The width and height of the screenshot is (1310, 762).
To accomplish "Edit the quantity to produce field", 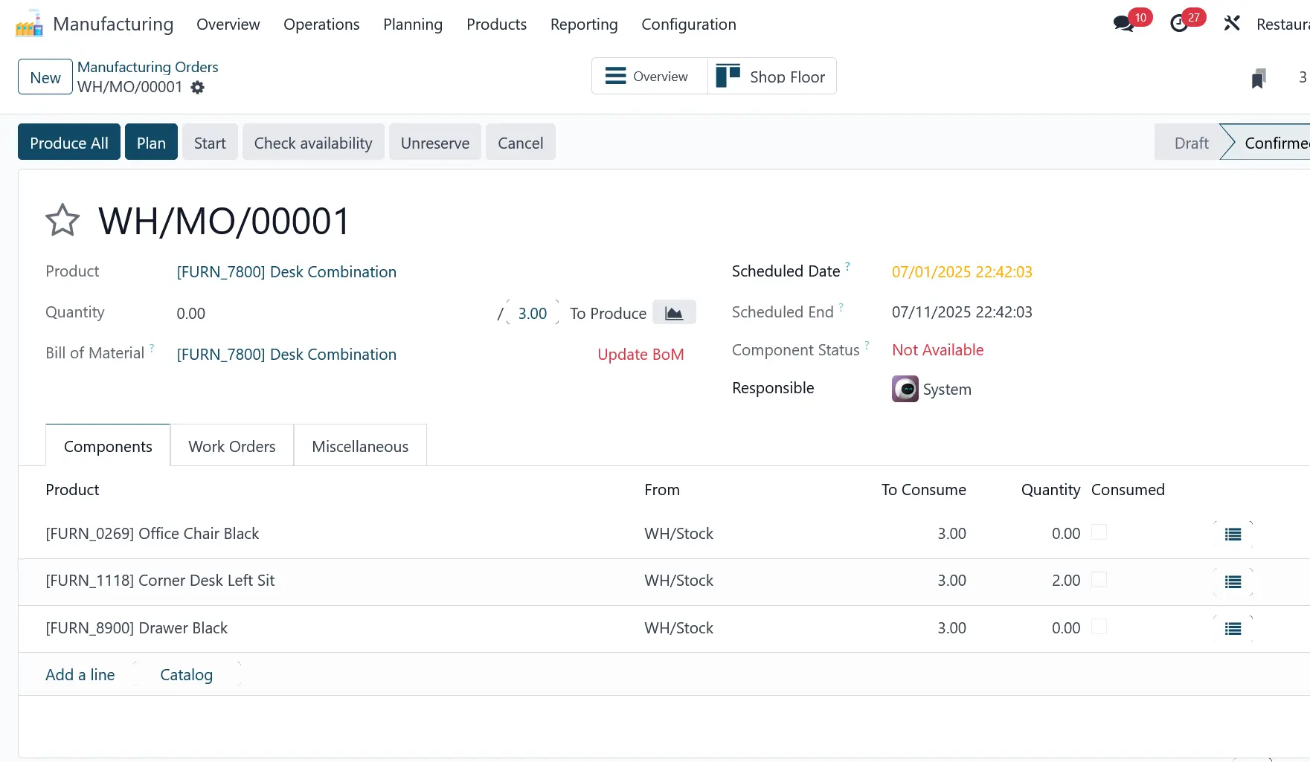I will point(532,314).
